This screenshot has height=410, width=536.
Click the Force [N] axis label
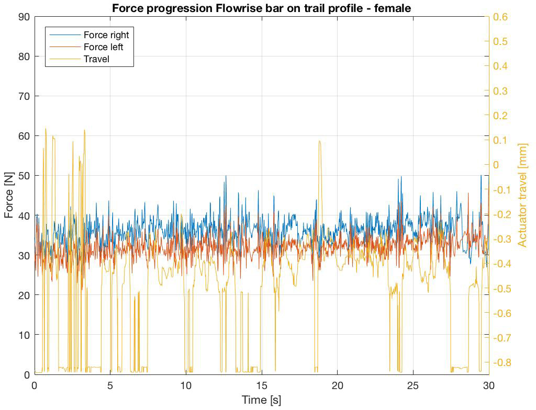click(x=9, y=196)
